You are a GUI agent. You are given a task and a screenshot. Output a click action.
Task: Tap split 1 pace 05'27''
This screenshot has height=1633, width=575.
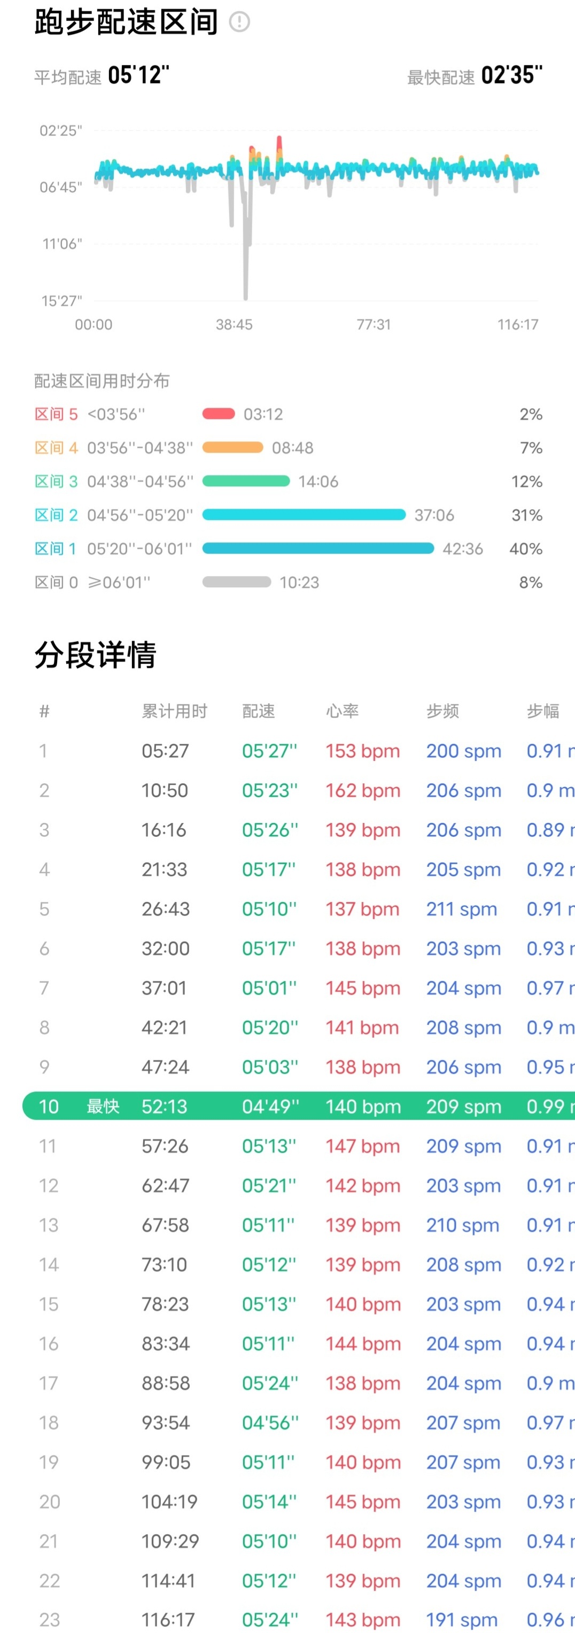click(x=269, y=751)
